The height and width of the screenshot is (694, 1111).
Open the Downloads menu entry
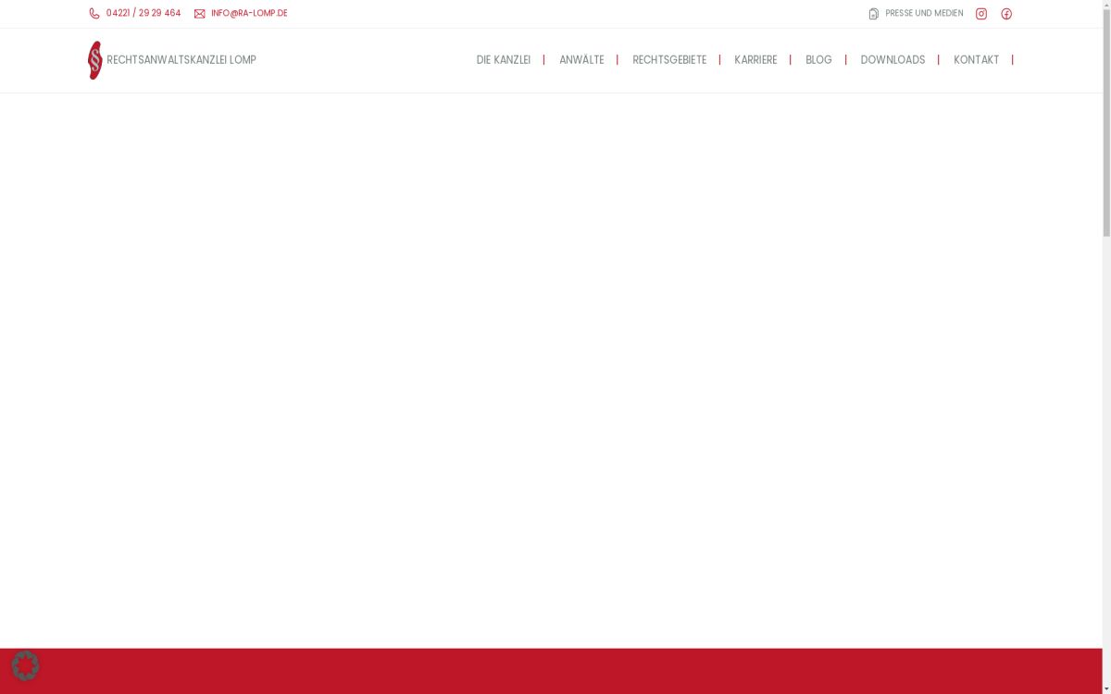pyautogui.click(x=893, y=59)
